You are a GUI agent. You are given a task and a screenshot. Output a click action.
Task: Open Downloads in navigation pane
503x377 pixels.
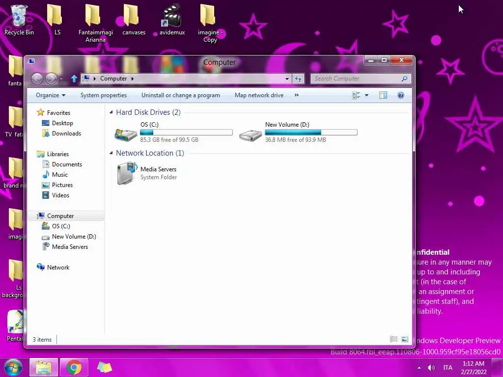[66, 134]
